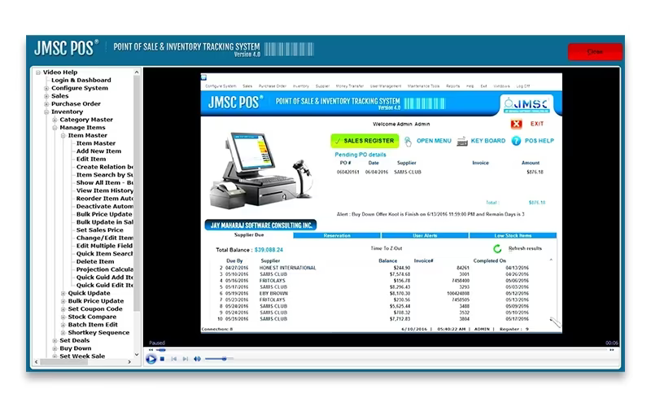Open the Deactivate Autom topic
This screenshot has height=407, width=651.
click(x=105, y=207)
